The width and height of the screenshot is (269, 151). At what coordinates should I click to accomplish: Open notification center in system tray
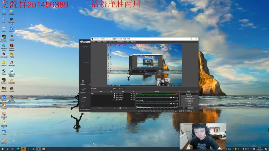266,149
